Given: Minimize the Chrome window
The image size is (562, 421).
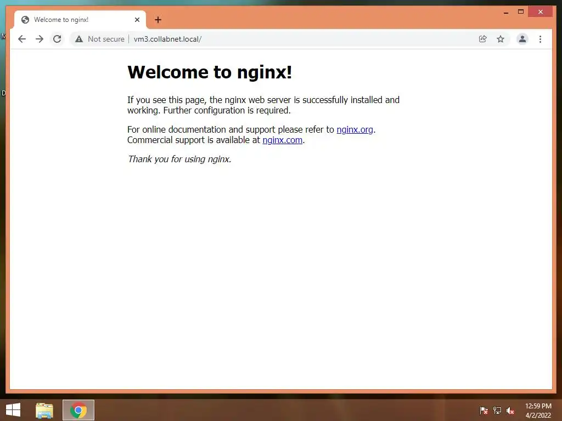Looking at the screenshot, I should coord(506,12).
